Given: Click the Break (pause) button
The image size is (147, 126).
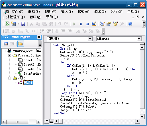Looking at the screenshot, I should 81,24.
